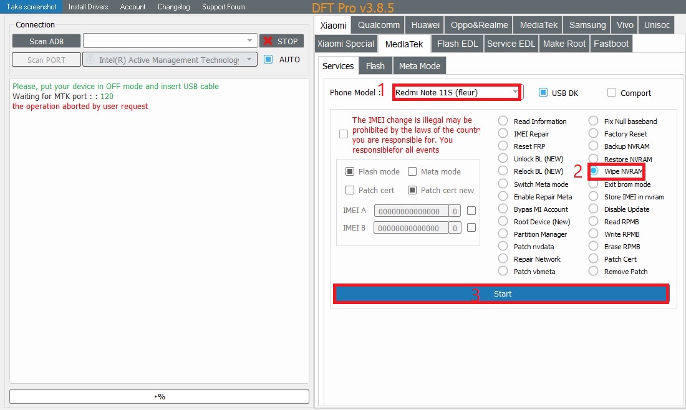Select the Bypas MI Account option

(503, 209)
